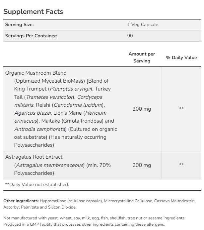
Task: Click the 90 servings value
Action: coord(130,36)
